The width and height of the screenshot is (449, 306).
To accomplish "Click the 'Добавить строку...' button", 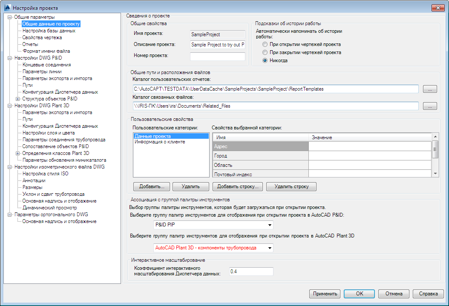I will (238, 186).
